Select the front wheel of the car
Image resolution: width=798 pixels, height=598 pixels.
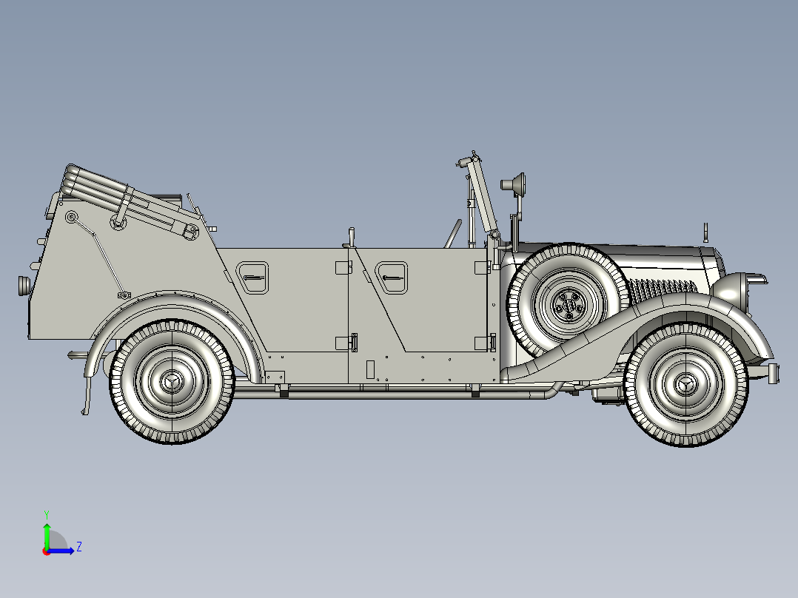685,385
